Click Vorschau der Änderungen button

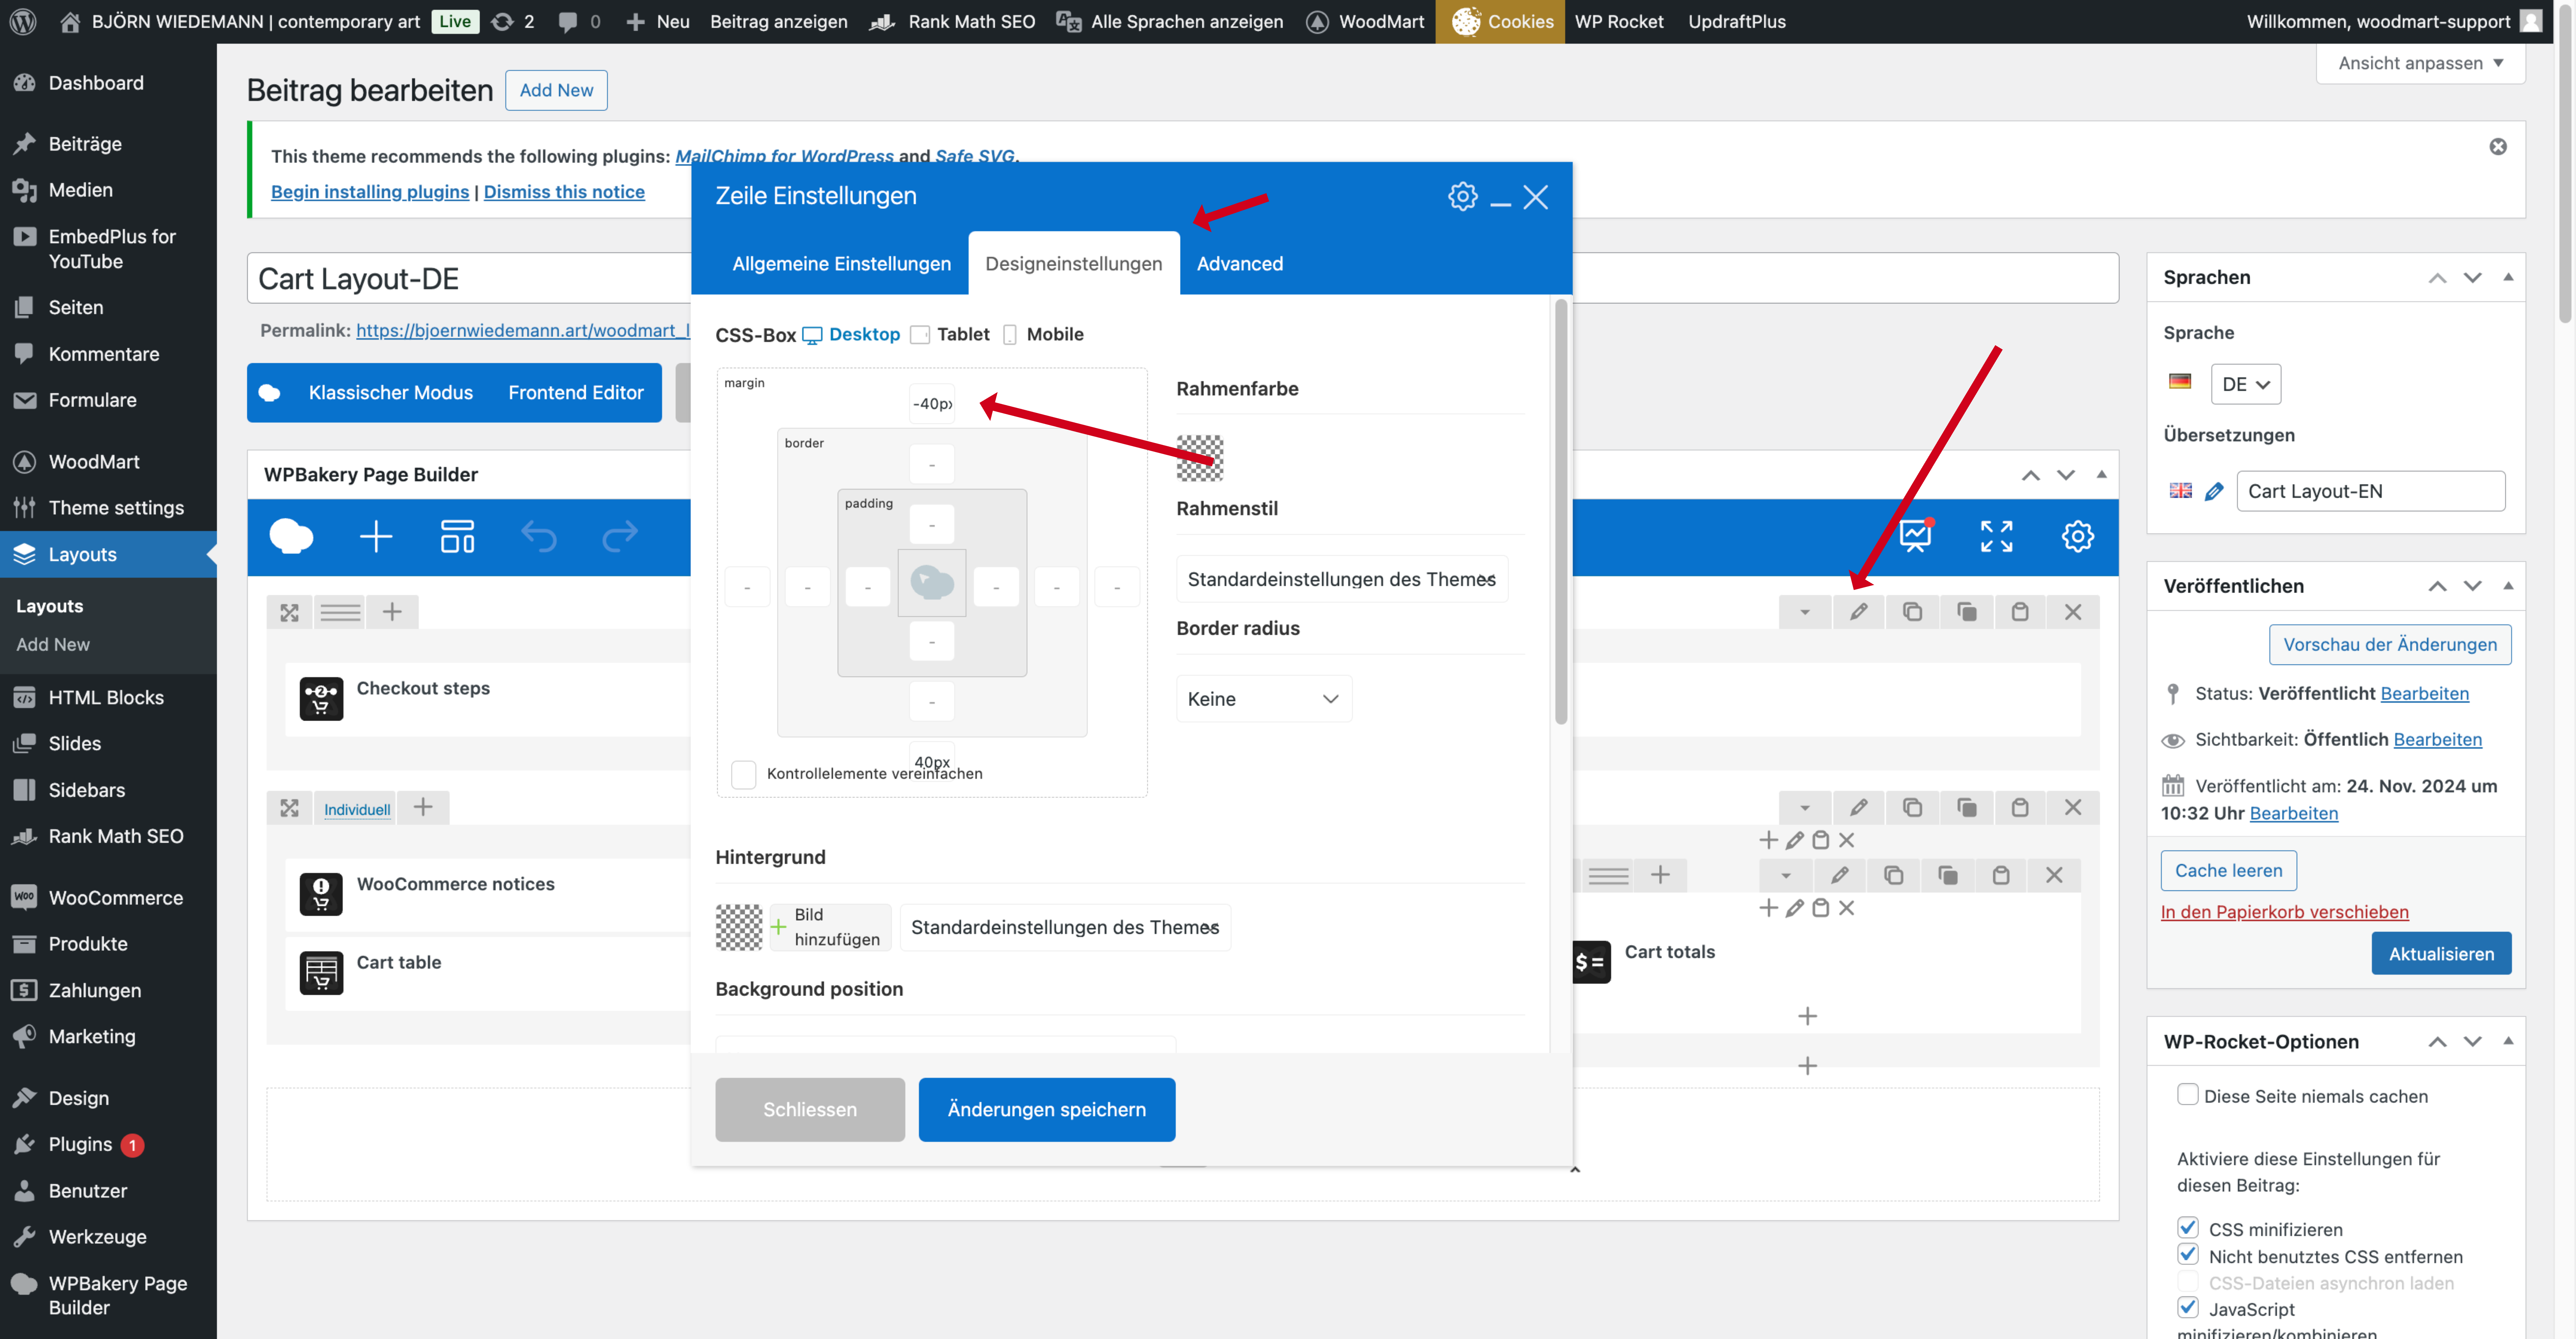coord(2390,645)
